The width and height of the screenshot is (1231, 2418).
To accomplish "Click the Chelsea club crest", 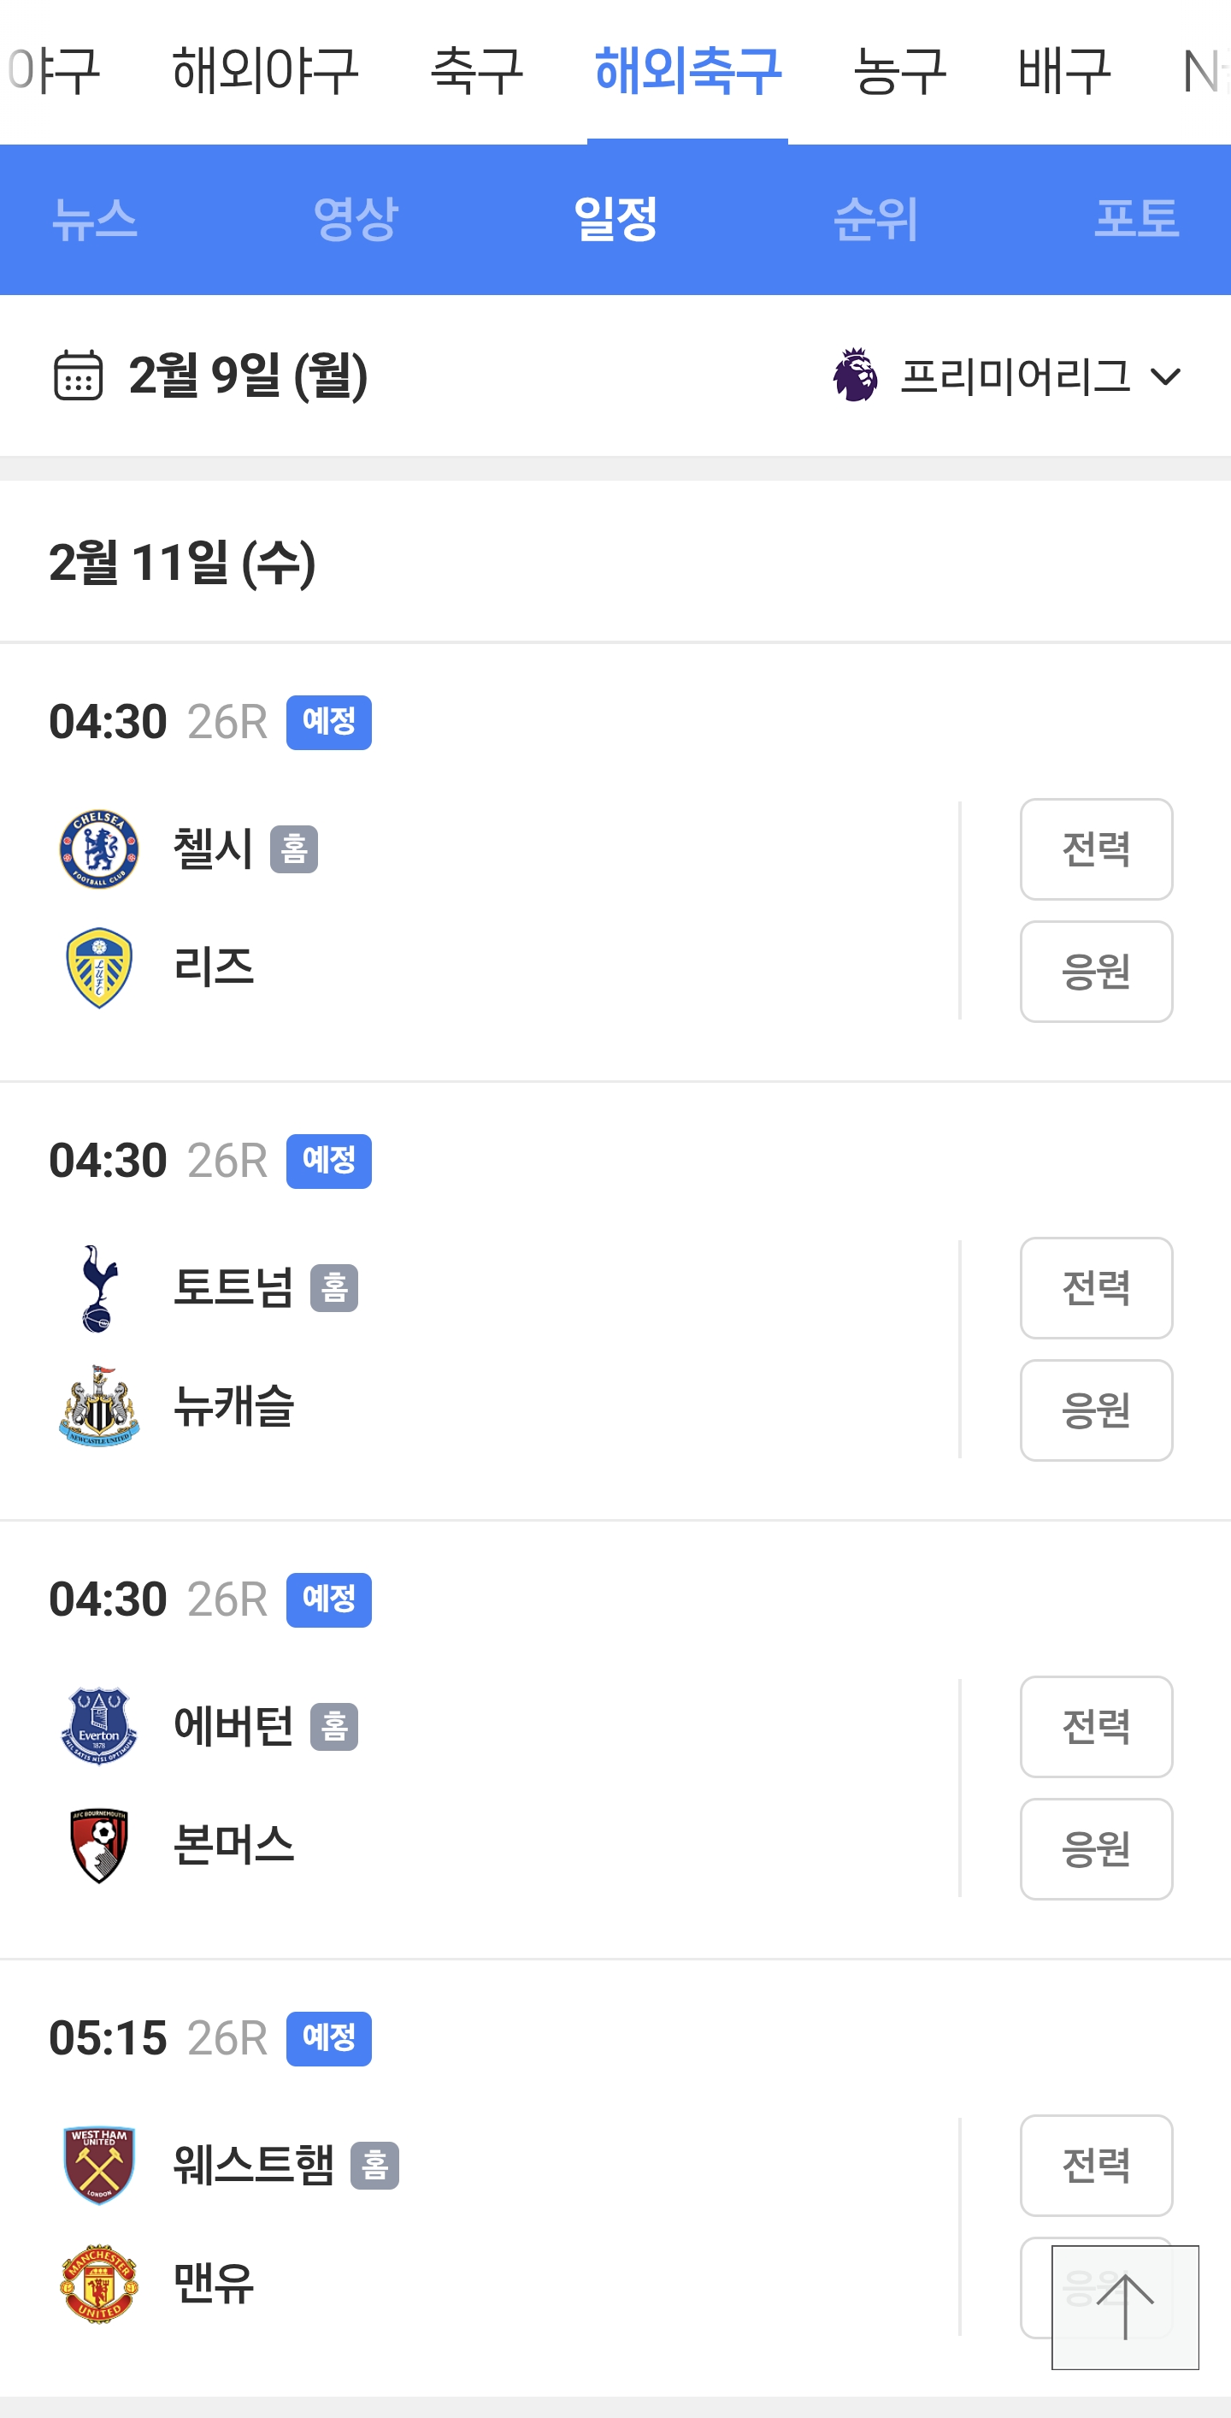I will (99, 848).
